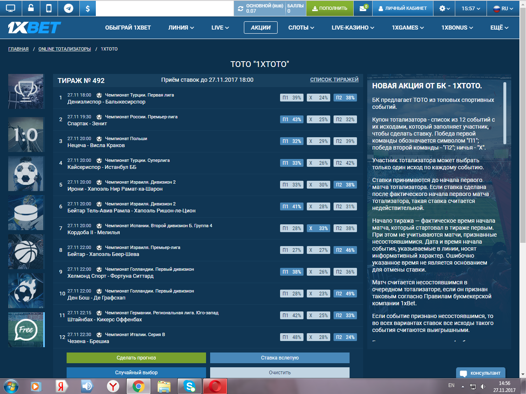
Task: Open the RU language dropdown
Action: click(503, 8)
